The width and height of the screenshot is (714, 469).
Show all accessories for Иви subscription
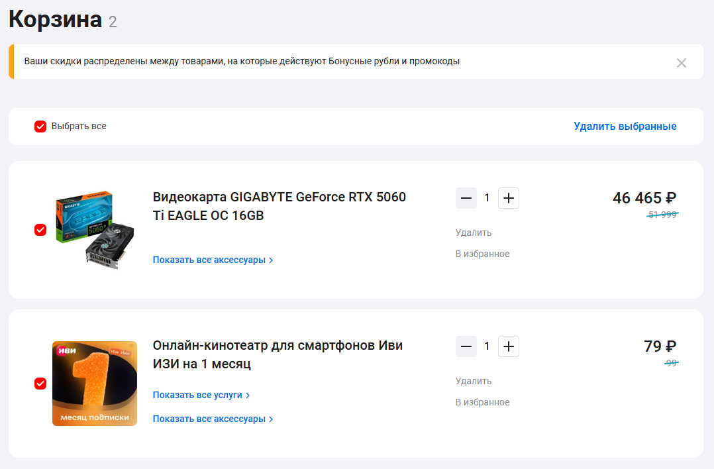(213, 419)
